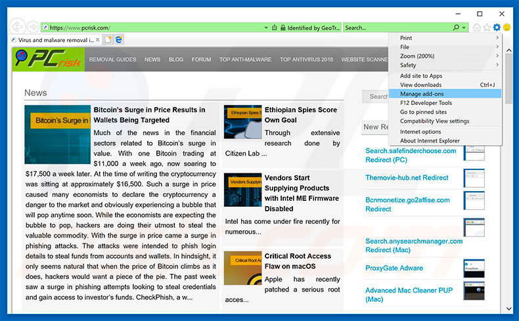Click the smiley feedback icon

(x=507, y=28)
